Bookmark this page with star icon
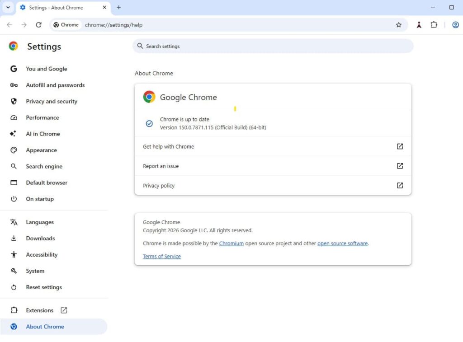 tap(399, 25)
